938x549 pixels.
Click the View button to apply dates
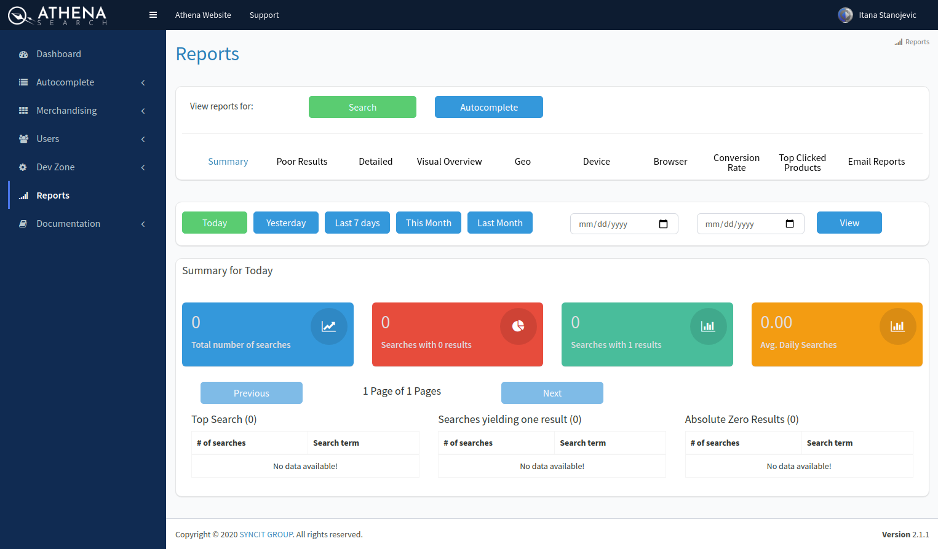pos(849,223)
